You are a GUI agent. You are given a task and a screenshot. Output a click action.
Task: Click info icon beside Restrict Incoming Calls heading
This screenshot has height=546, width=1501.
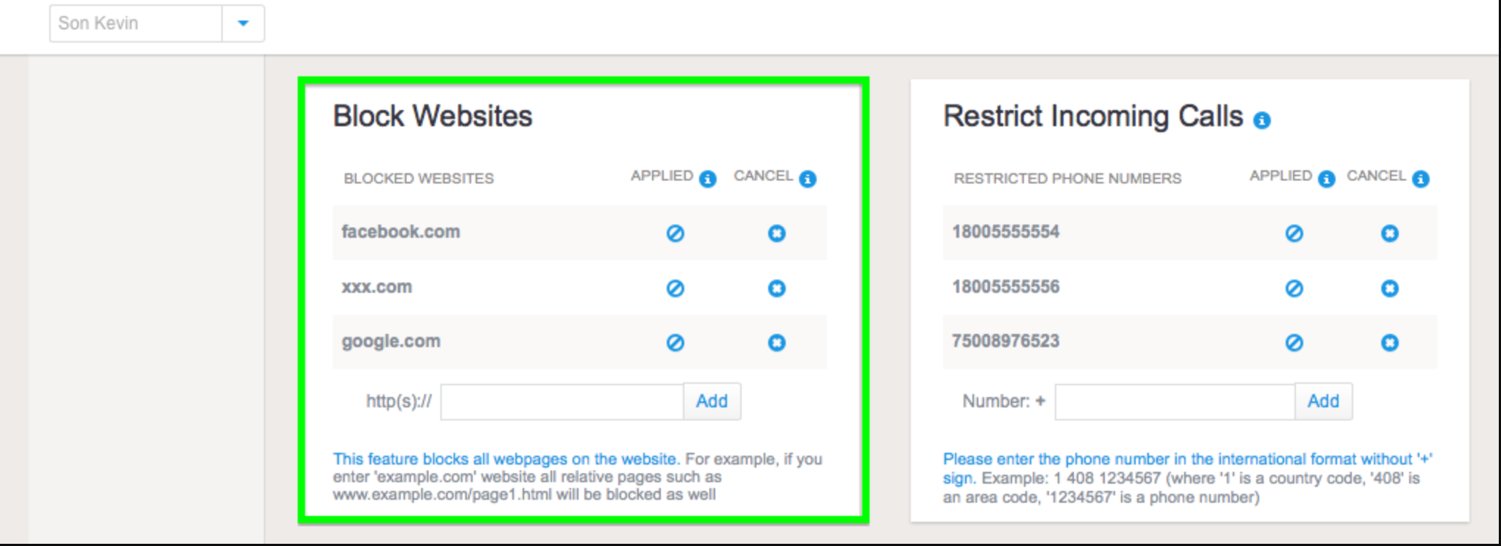(x=1262, y=120)
